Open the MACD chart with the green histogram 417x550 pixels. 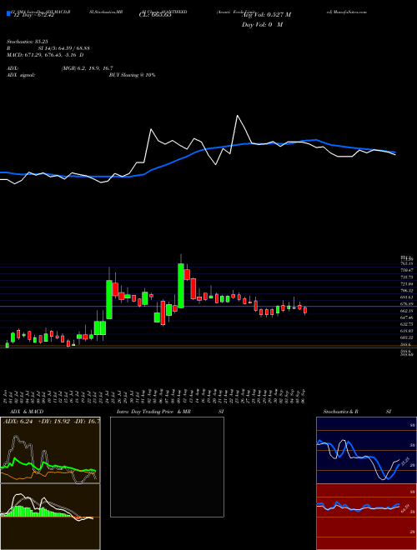50,517
